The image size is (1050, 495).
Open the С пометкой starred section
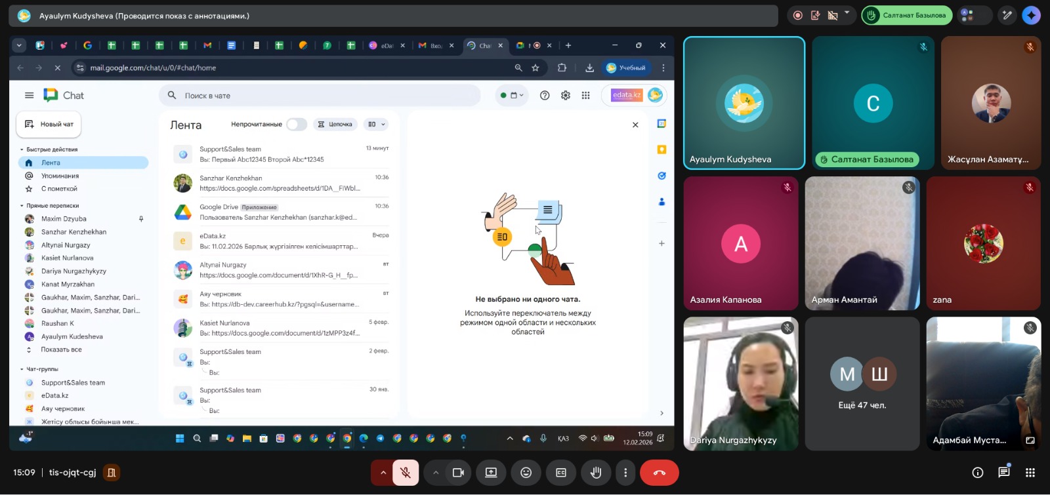click(x=59, y=189)
